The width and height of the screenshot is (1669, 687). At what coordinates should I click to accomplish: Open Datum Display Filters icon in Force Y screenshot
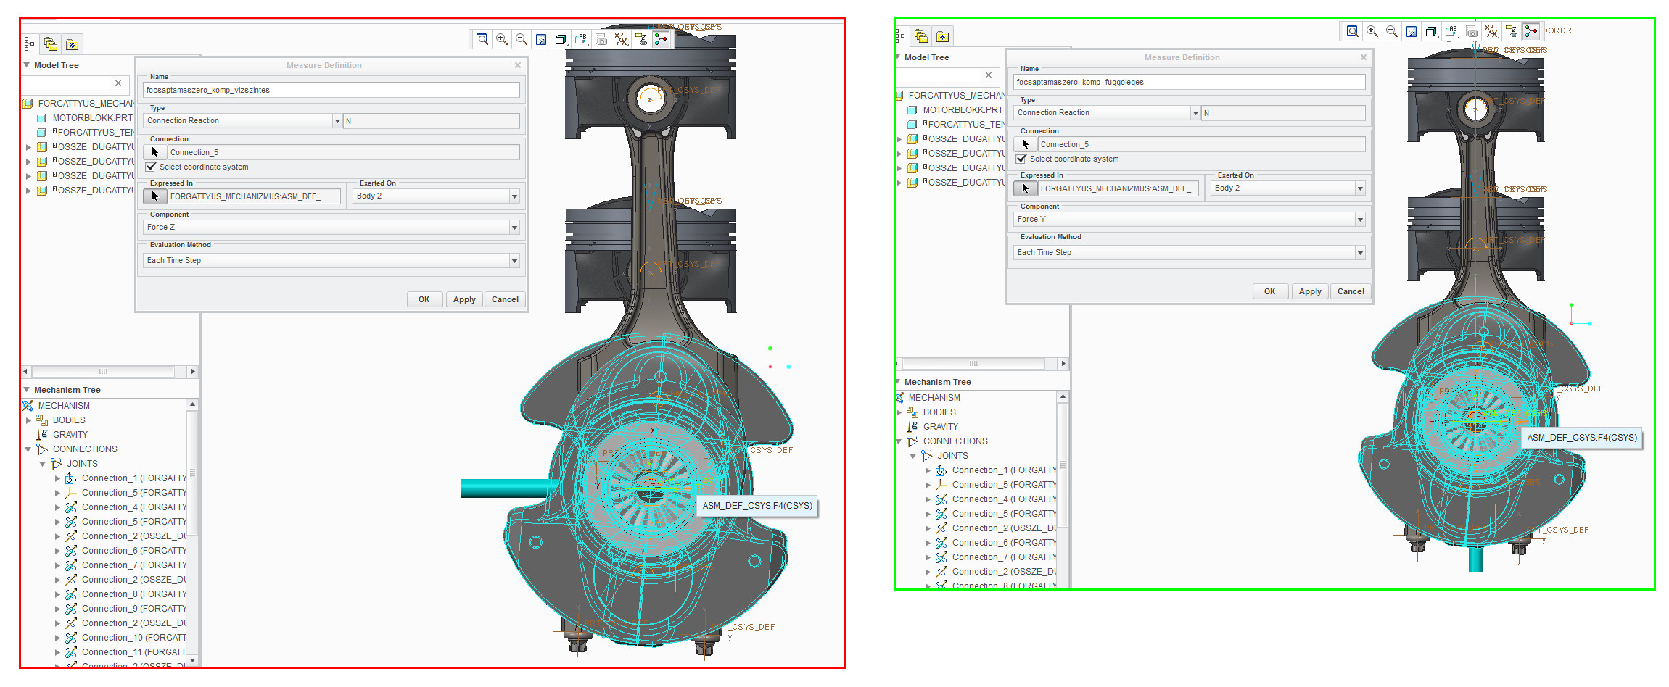point(1492,31)
